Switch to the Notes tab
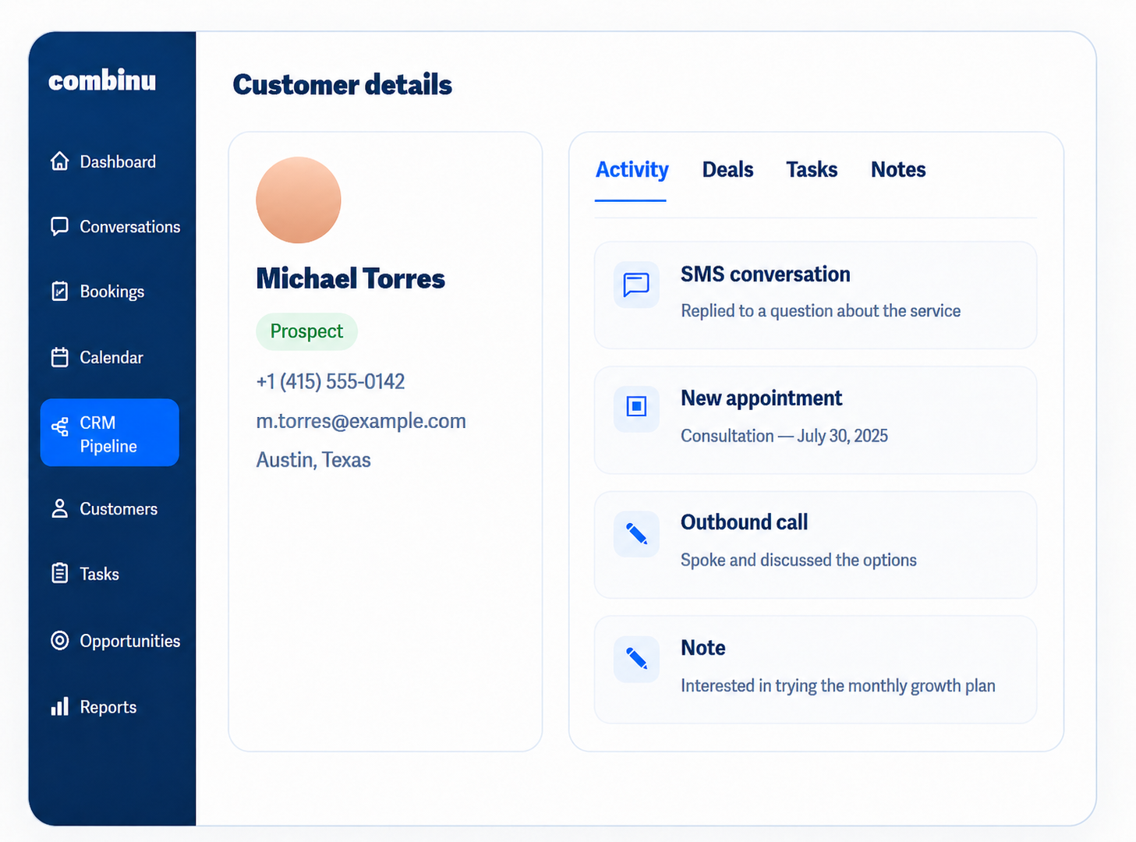 (x=898, y=169)
